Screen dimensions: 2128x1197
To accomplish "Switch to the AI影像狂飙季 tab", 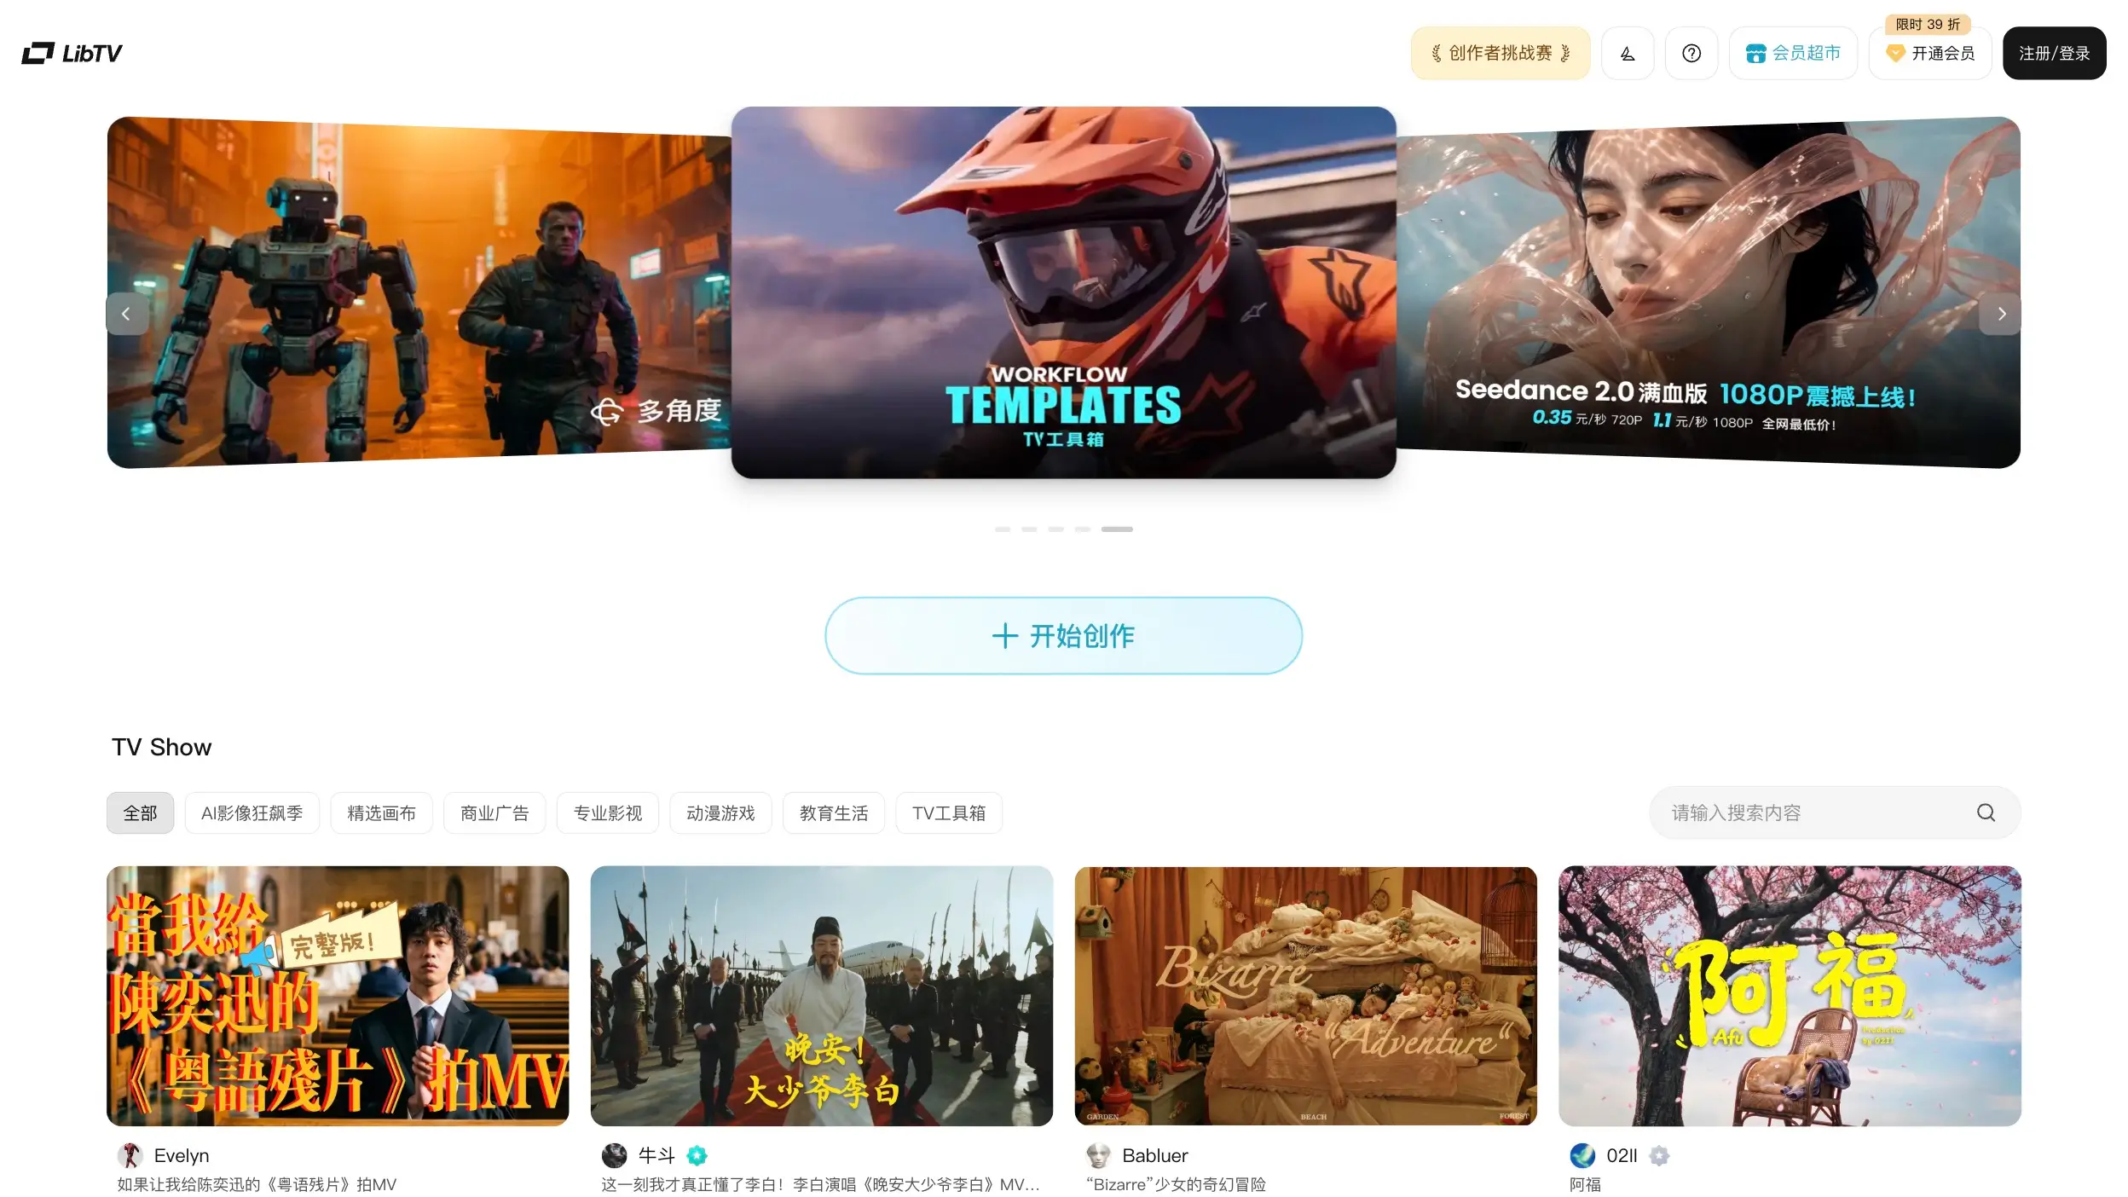I will click(x=252, y=812).
